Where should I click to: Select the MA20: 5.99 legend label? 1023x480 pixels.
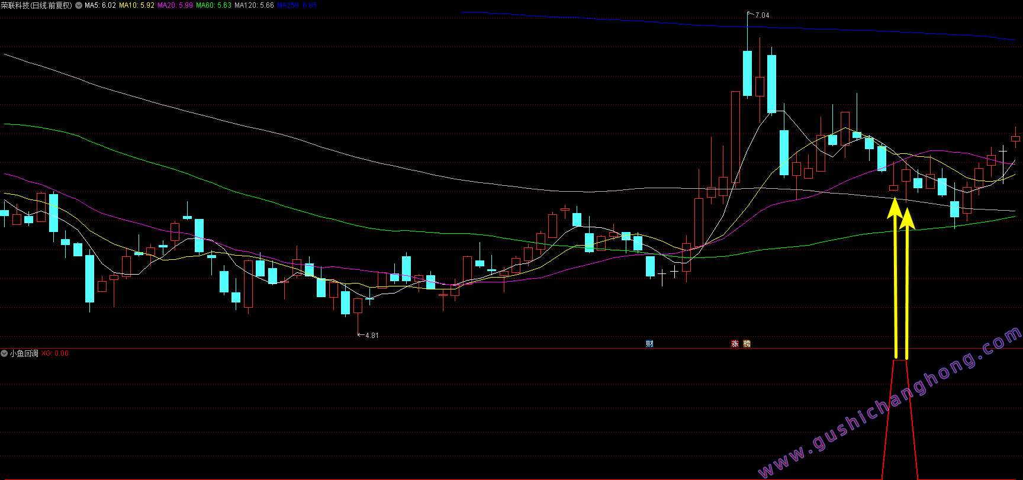pyautogui.click(x=175, y=5)
